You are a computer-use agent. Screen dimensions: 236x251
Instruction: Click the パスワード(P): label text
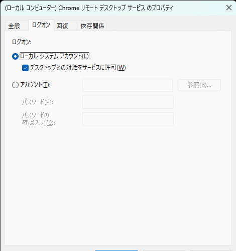[38, 102]
